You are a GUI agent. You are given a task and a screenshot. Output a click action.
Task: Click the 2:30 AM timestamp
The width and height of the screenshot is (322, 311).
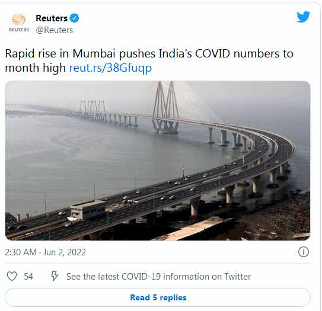click(21, 252)
